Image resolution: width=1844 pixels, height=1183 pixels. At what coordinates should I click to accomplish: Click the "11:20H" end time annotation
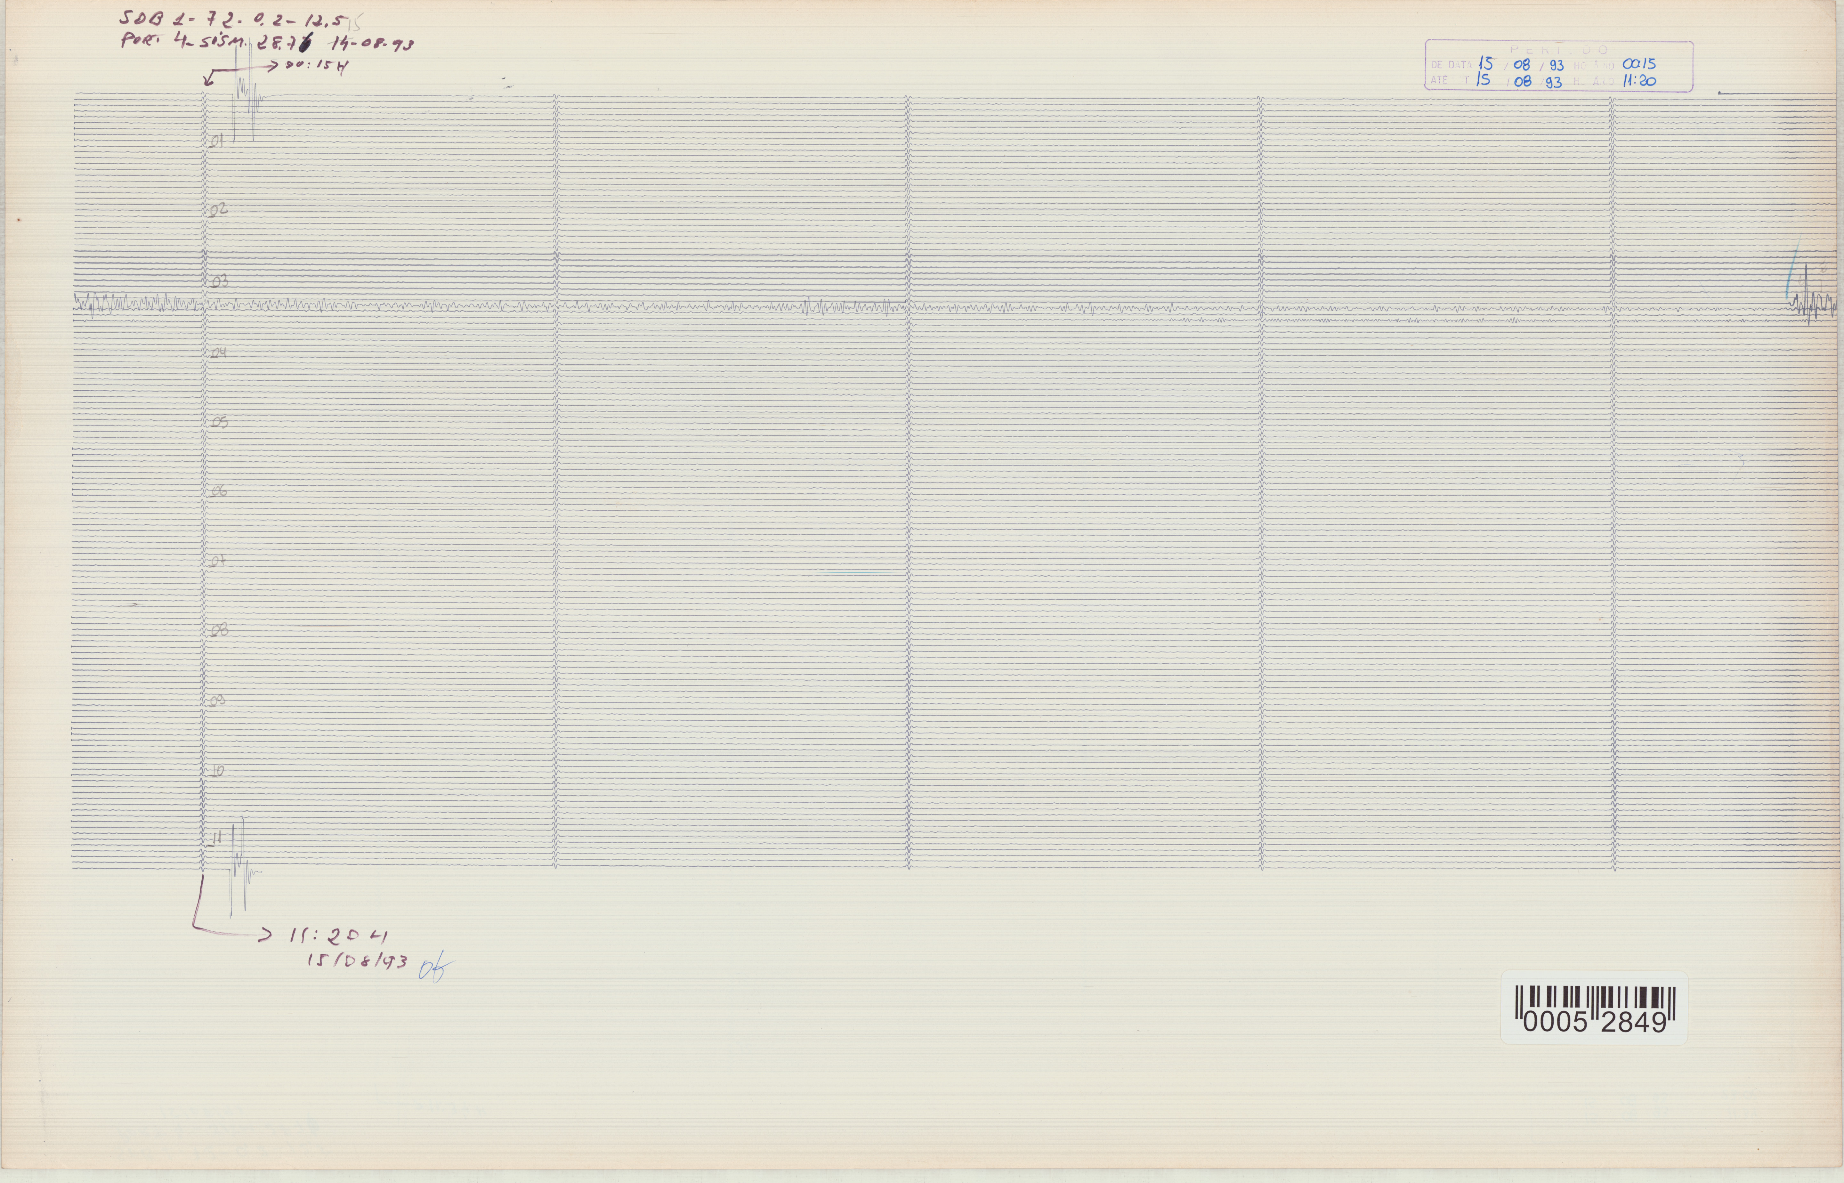click(x=339, y=936)
